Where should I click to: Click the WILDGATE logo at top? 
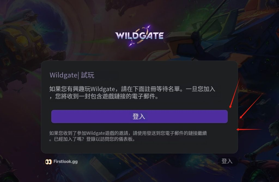[139, 36]
